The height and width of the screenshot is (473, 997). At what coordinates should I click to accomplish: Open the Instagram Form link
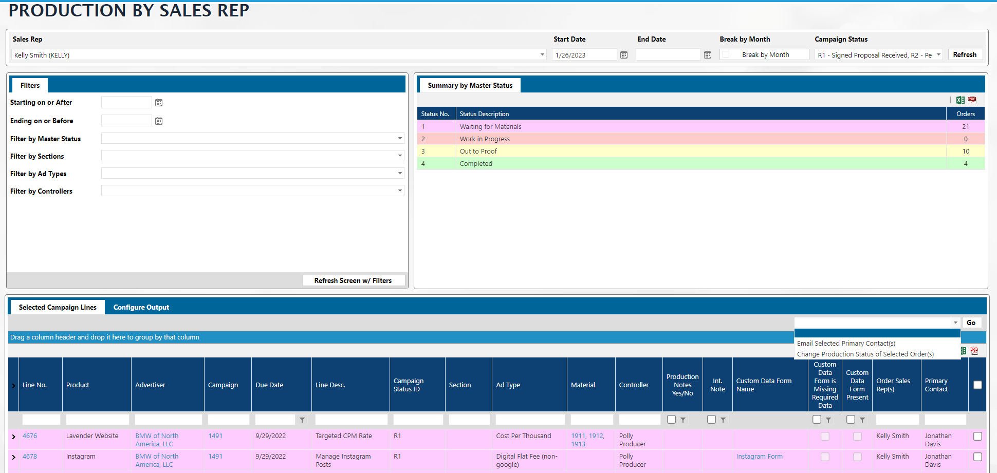point(759,456)
